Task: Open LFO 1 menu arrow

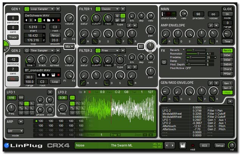Action: click(50, 92)
